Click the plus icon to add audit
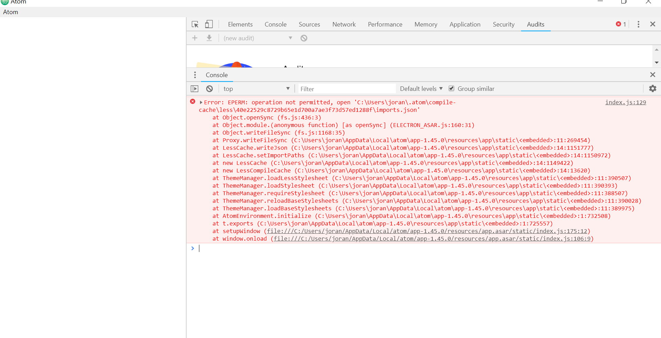Image resolution: width=661 pixels, height=338 pixels. [195, 38]
